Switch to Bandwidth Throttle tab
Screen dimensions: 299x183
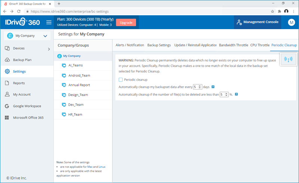click(234, 45)
